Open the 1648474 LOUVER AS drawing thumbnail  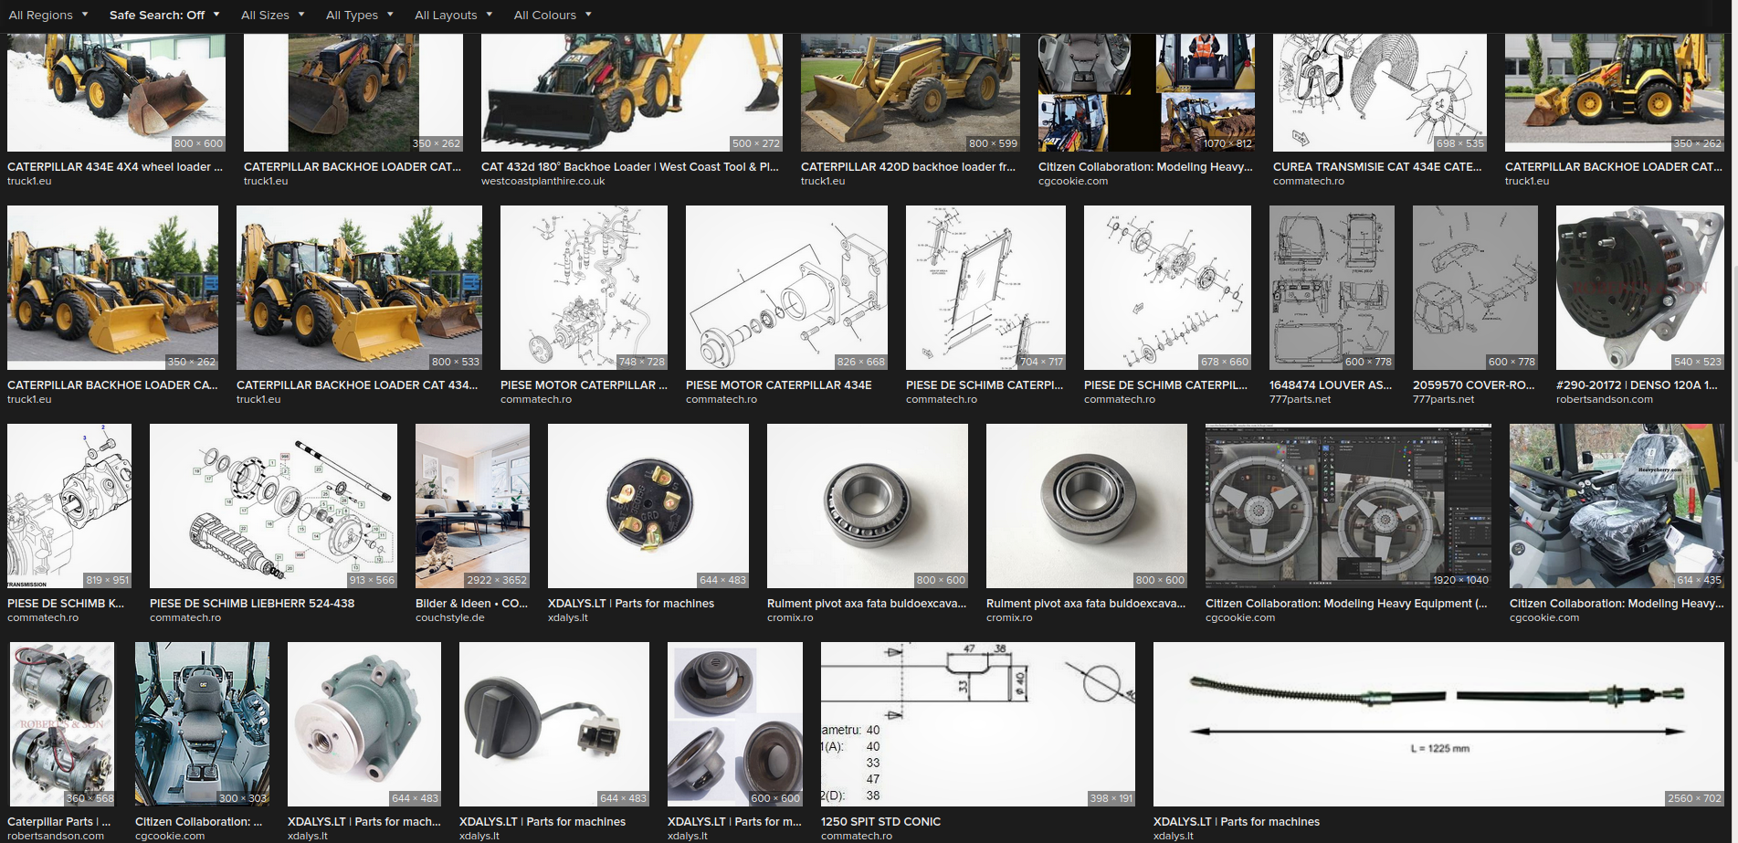pyautogui.click(x=1332, y=288)
